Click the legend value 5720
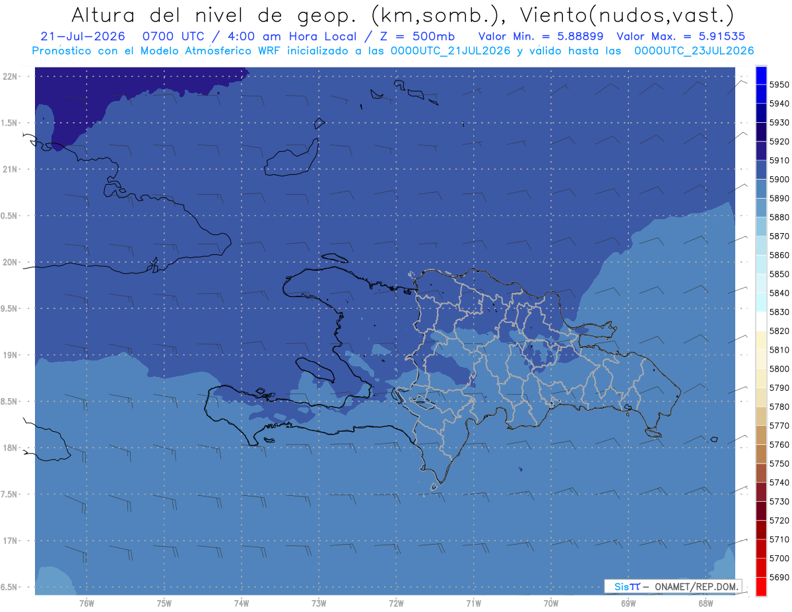This screenshot has width=792, height=612. pyautogui.click(x=779, y=520)
